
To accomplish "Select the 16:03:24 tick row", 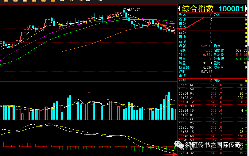I will point(213,98).
